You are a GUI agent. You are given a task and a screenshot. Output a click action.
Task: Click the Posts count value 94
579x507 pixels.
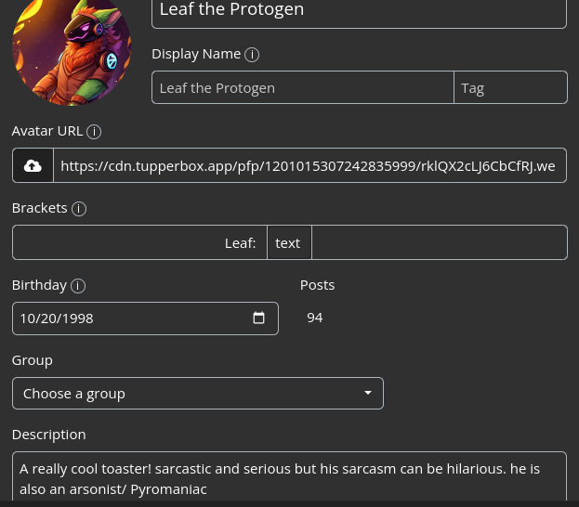(x=315, y=318)
